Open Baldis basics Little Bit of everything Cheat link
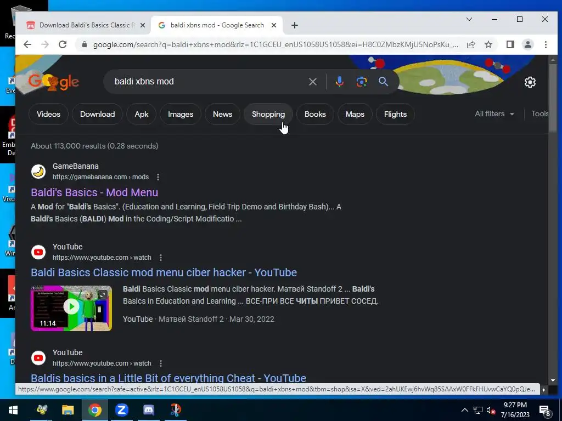 click(x=168, y=378)
